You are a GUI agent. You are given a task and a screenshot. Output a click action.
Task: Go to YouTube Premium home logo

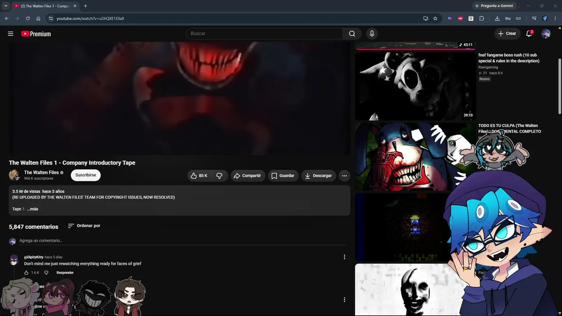click(x=36, y=34)
